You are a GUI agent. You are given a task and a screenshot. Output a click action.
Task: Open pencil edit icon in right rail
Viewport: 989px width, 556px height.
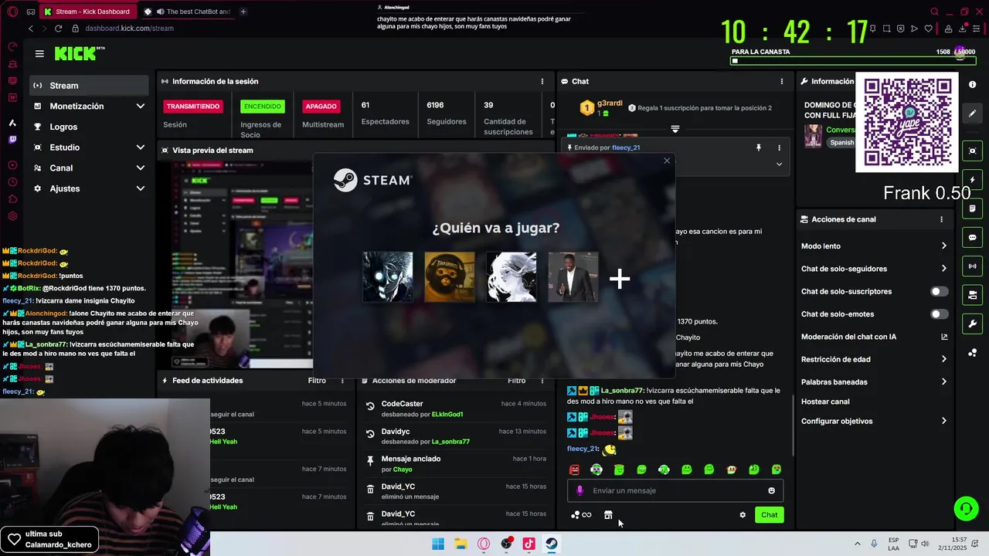pyautogui.click(x=972, y=114)
